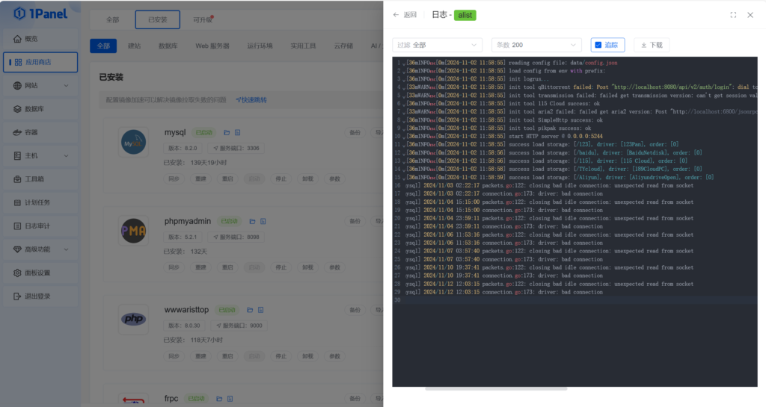This screenshot has height=407, width=766.
Task: Click the MySQL app logo
Action: [x=133, y=143]
